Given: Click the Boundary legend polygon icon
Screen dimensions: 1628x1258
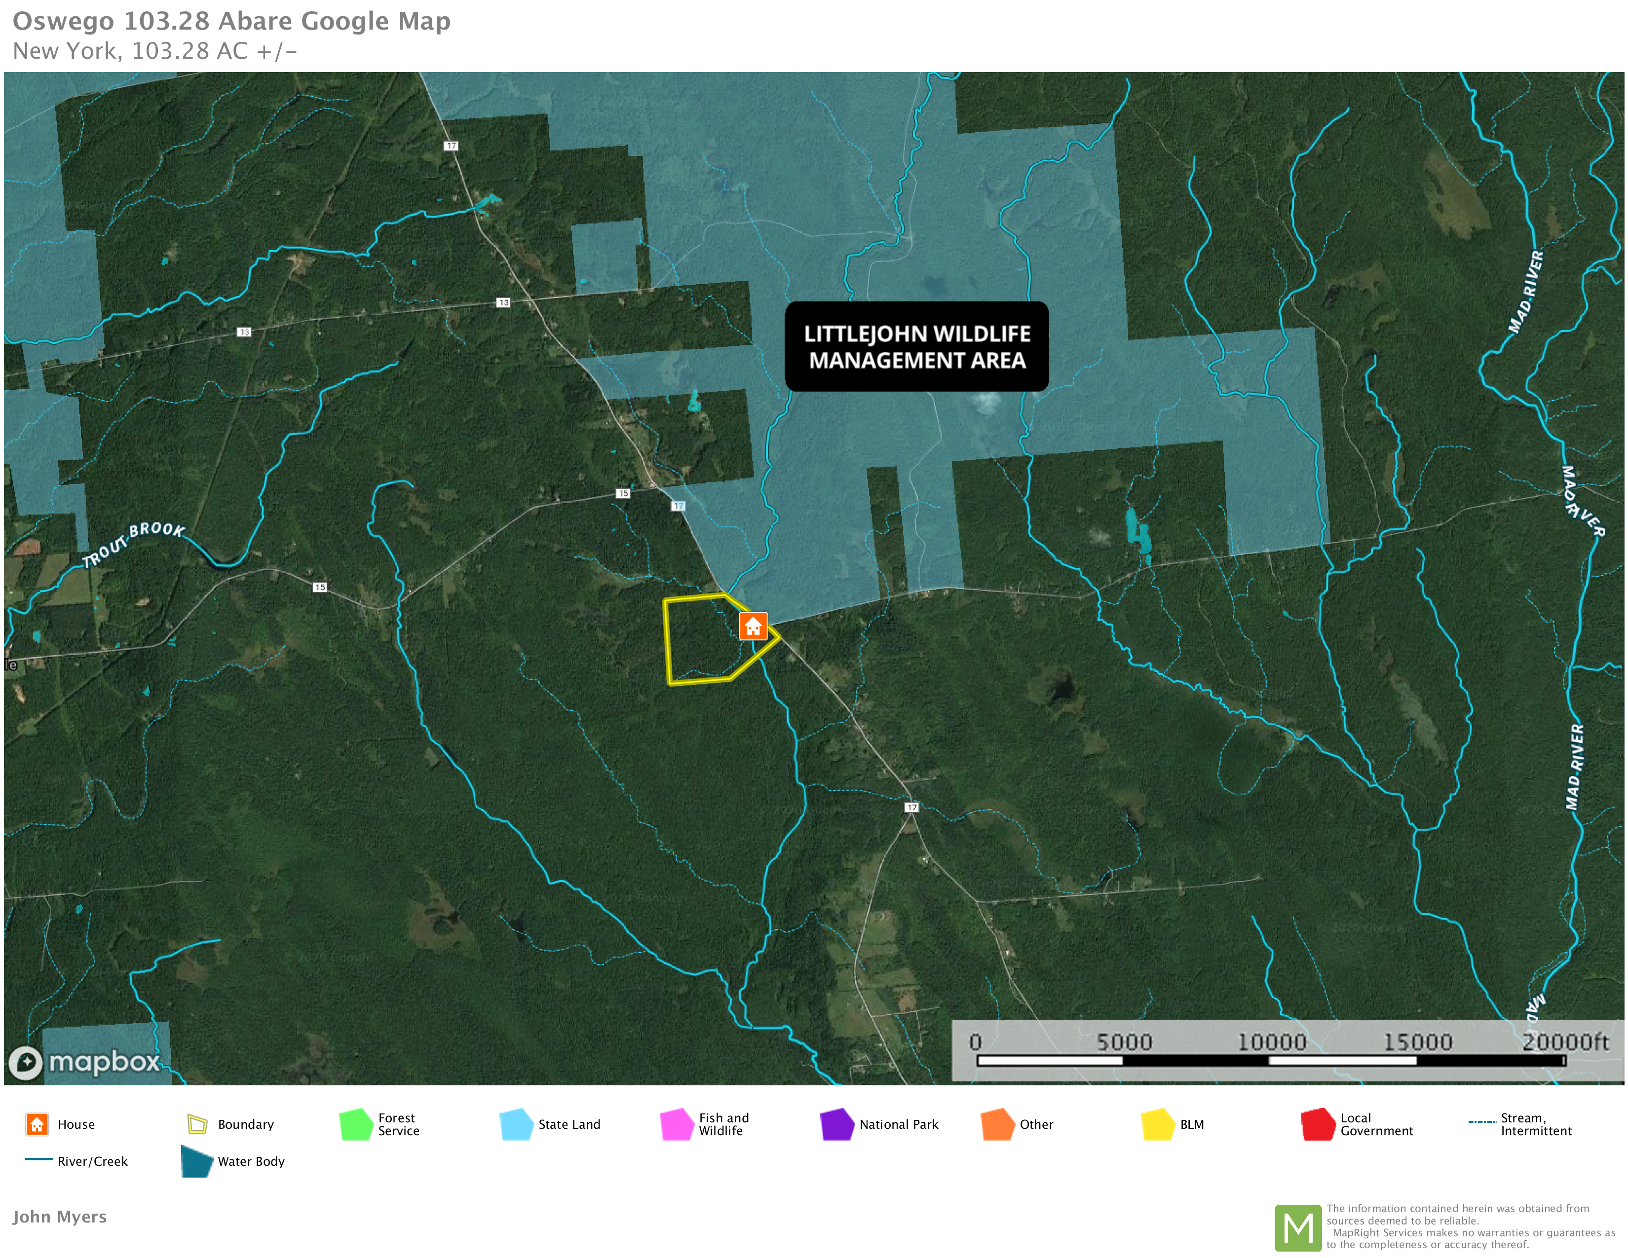Looking at the screenshot, I should pyautogui.click(x=197, y=1124).
